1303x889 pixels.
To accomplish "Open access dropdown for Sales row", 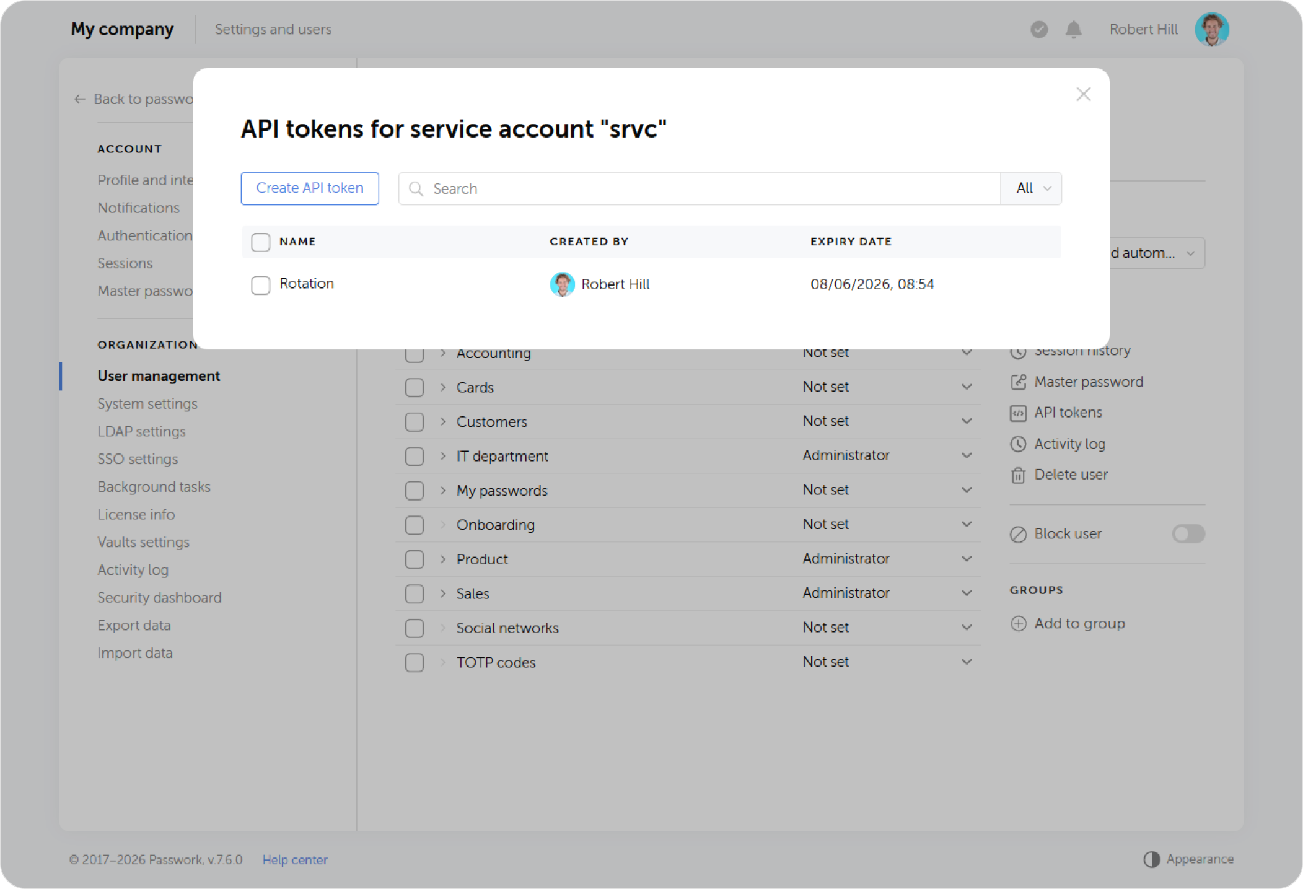I will pyautogui.click(x=966, y=593).
